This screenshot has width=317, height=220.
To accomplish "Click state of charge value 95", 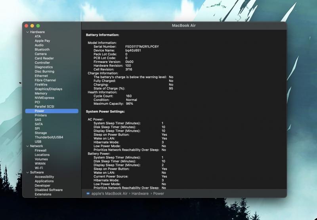I will tap(171, 88).
